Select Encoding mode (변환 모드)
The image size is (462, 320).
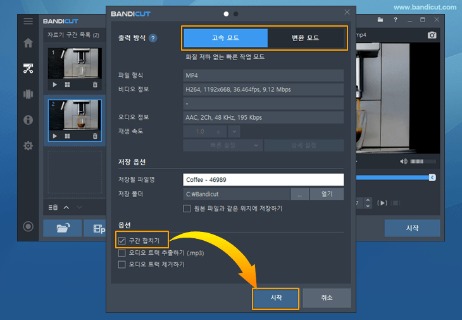[305, 38]
